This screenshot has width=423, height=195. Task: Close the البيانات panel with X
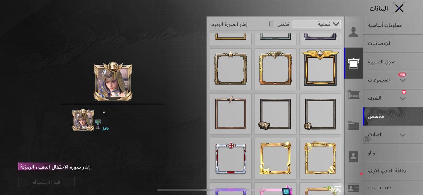tap(399, 8)
